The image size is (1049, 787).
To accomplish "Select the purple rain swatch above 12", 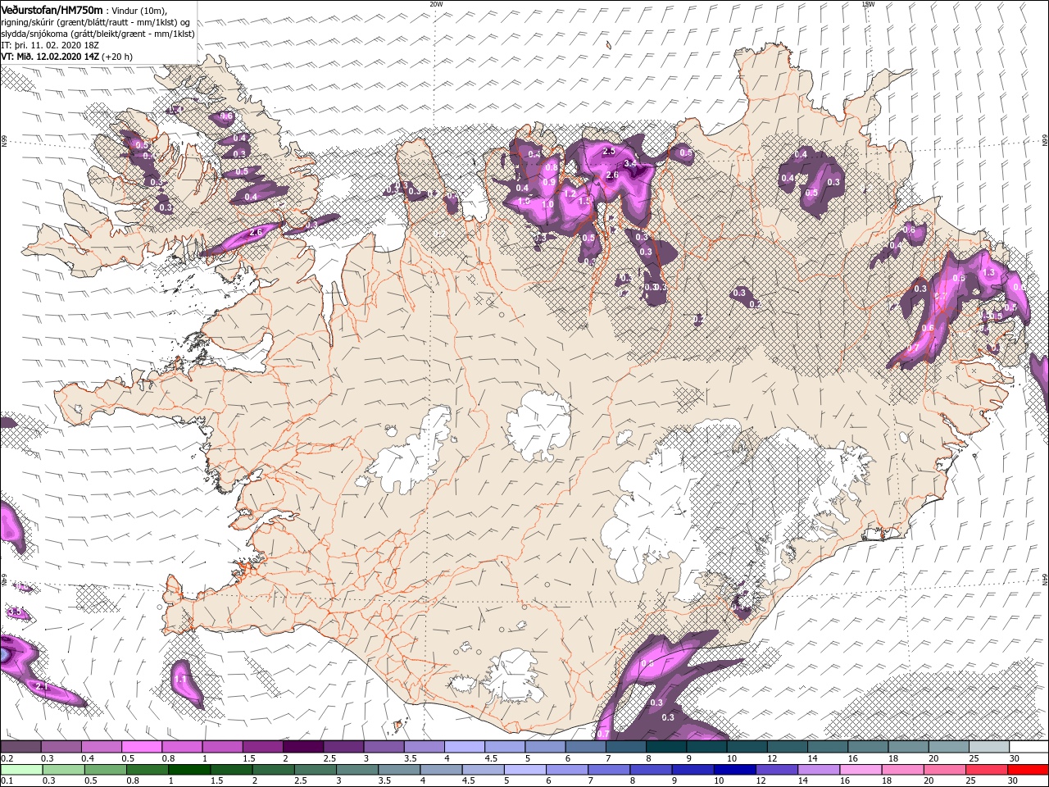I will tap(777, 770).
